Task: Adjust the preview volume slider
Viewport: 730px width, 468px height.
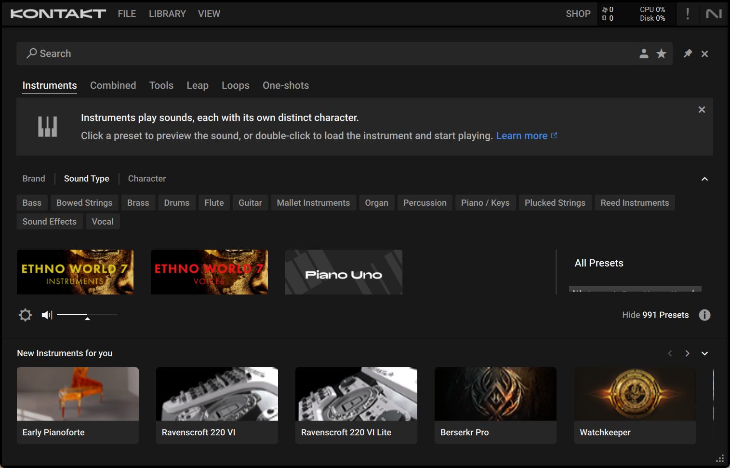Action: (87, 315)
